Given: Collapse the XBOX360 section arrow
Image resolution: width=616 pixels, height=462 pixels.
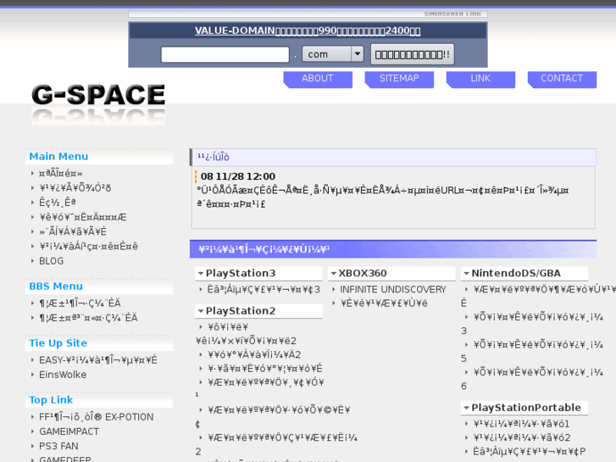Looking at the screenshot, I should tap(333, 273).
